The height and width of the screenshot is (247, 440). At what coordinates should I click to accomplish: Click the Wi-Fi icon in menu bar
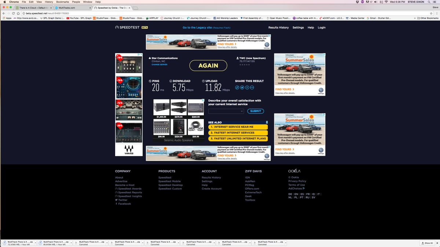[386, 2]
